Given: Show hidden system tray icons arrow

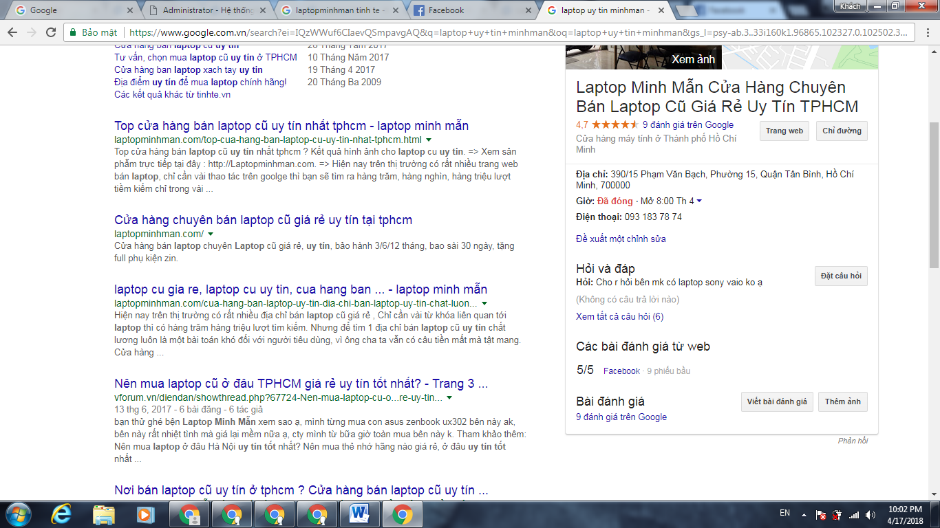Looking at the screenshot, I should 803,514.
